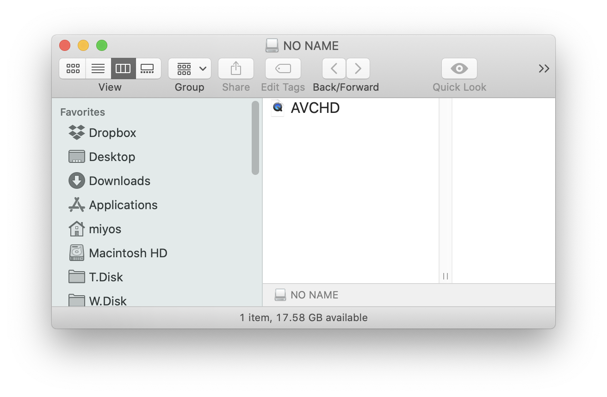Open the Group dropdown menu
The height and width of the screenshot is (397, 607).
pos(190,68)
